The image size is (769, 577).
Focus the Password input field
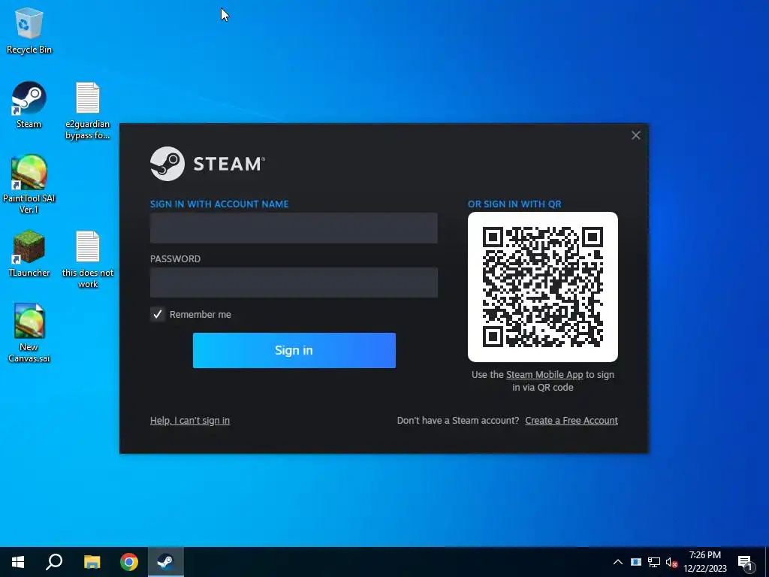tap(294, 282)
